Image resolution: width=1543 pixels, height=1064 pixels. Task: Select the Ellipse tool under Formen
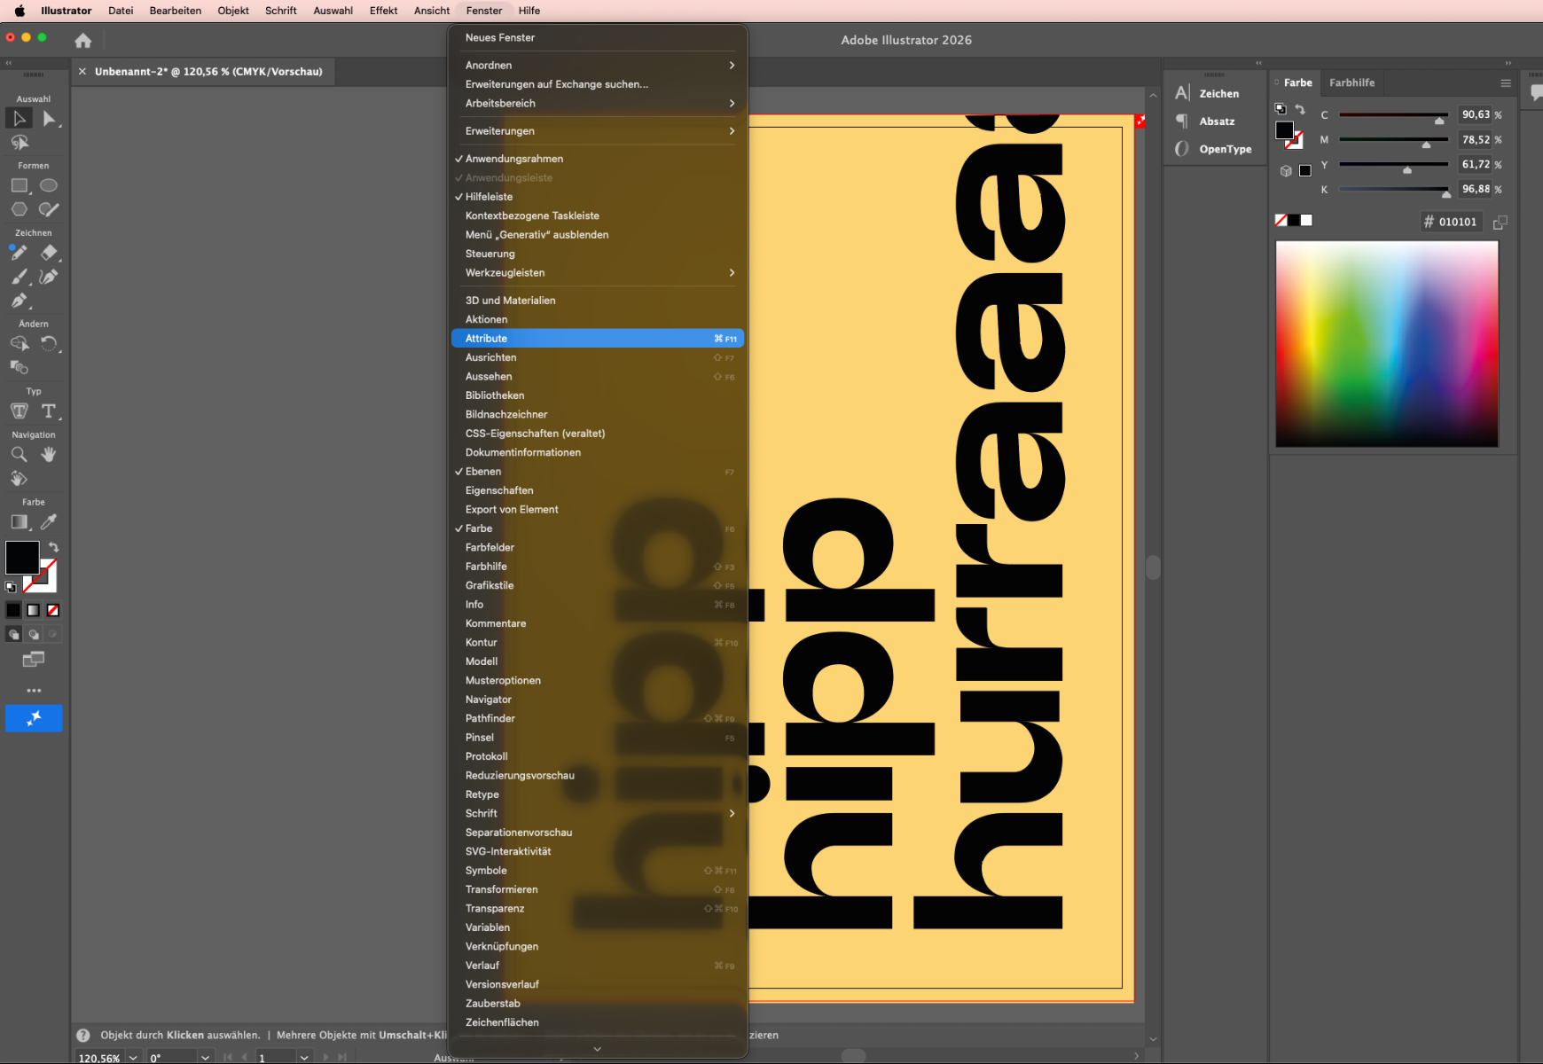[49, 185]
